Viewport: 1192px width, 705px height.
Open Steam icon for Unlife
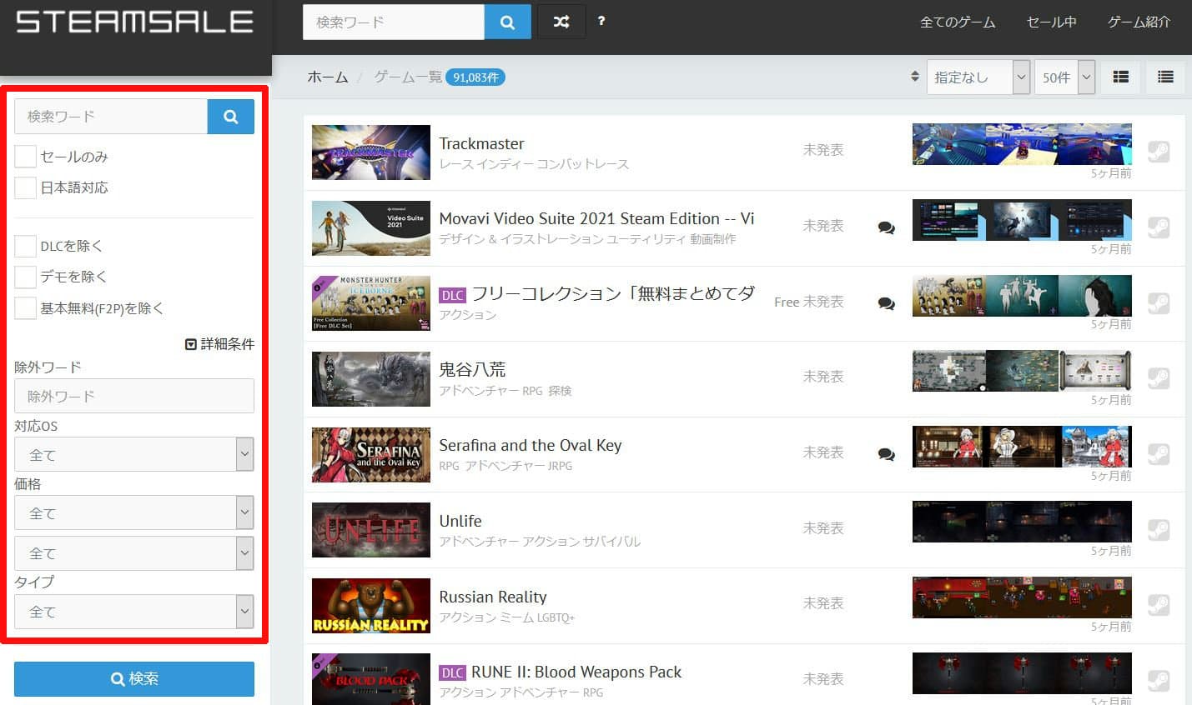[1159, 529]
